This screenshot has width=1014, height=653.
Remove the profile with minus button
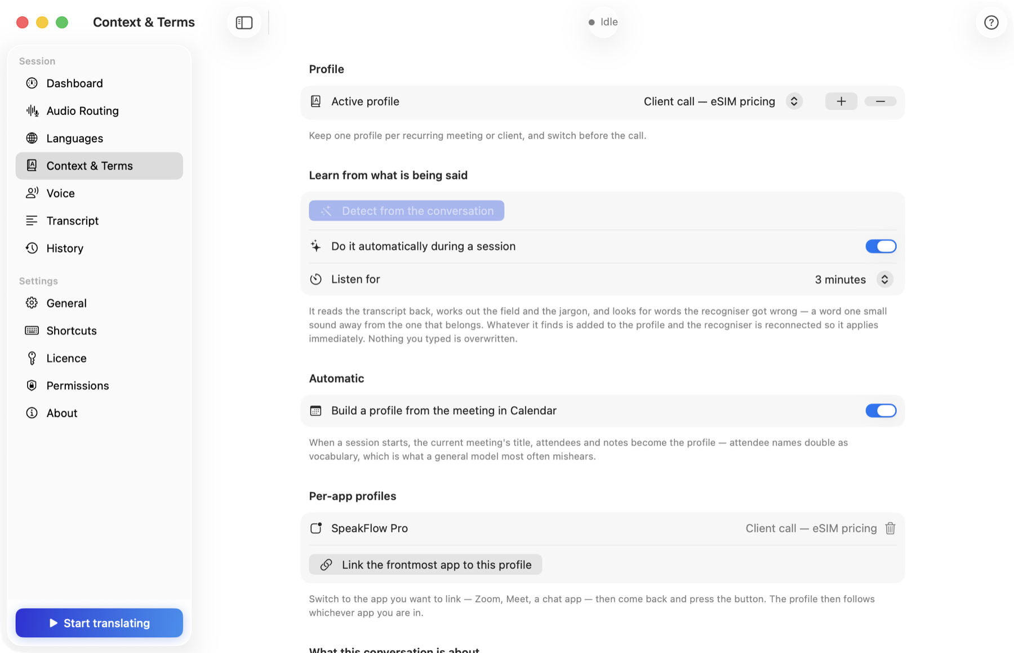click(880, 101)
